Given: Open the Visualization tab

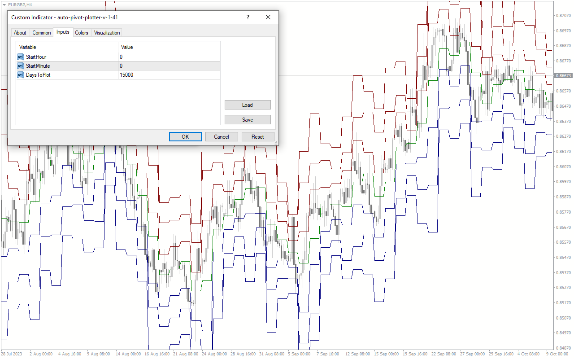Looking at the screenshot, I should coord(107,33).
